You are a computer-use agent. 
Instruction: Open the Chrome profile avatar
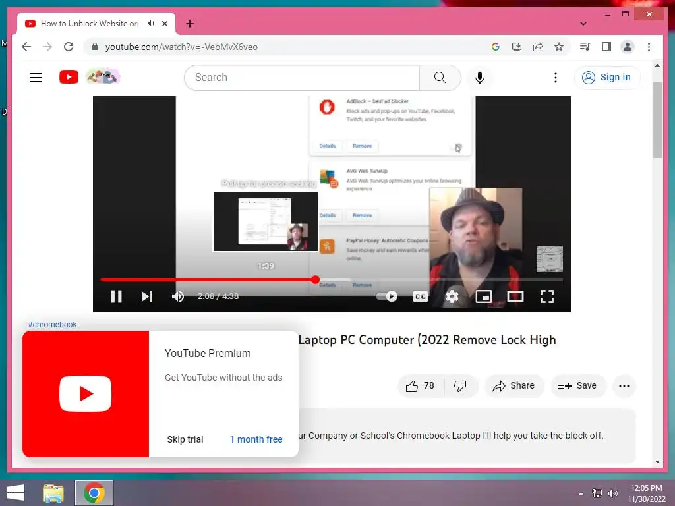628,47
